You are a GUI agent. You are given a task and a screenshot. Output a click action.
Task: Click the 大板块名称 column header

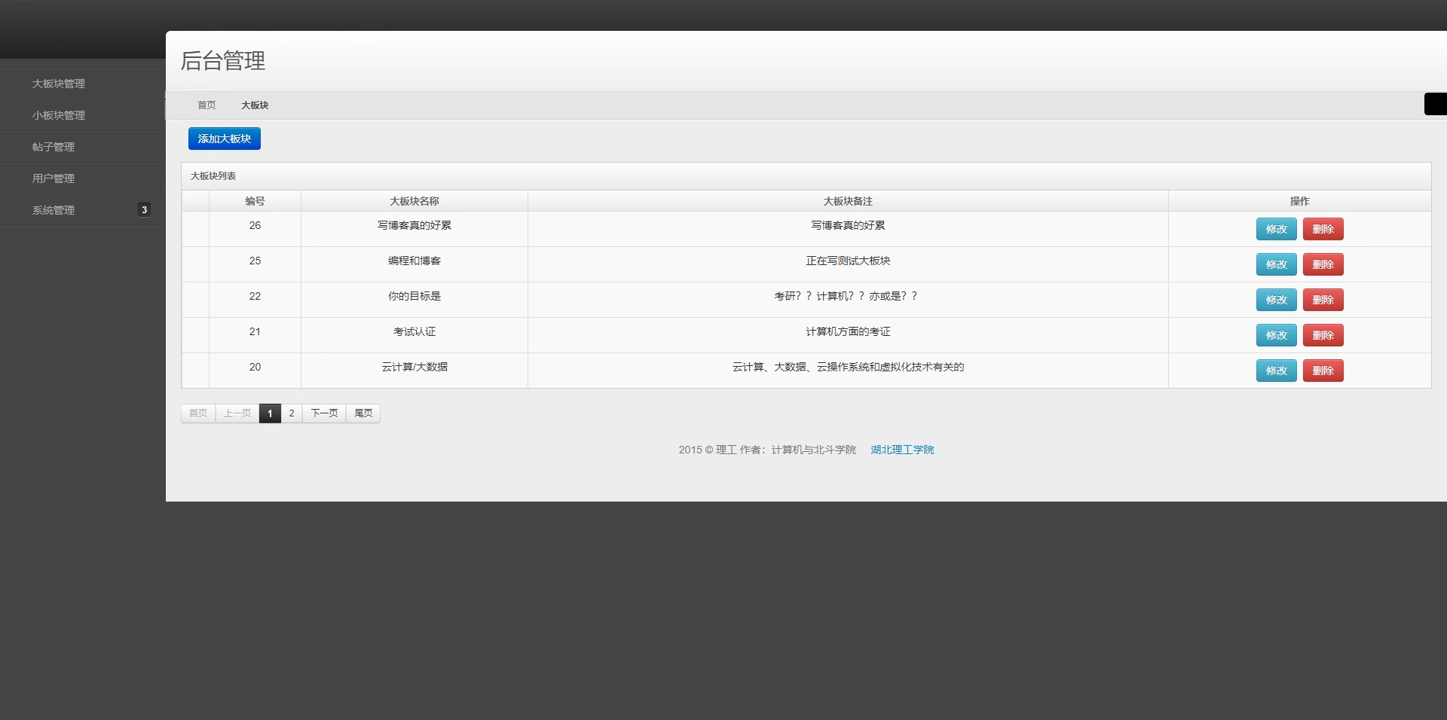(x=415, y=201)
